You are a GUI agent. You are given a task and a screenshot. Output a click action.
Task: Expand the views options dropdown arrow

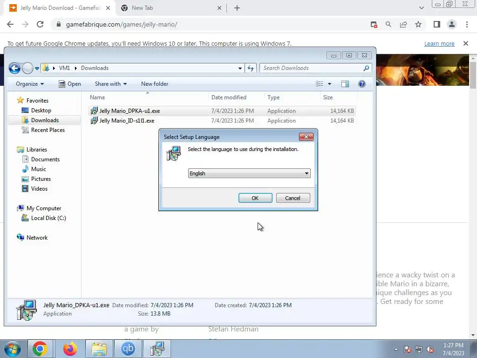click(x=329, y=84)
